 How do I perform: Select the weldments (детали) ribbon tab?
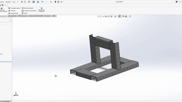[x=3, y=16]
